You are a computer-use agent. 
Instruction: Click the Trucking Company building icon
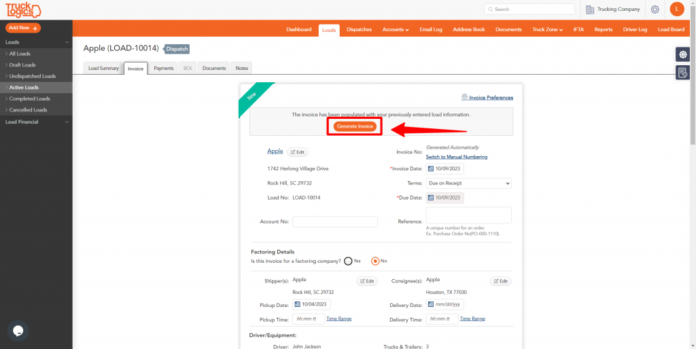click(x=590, y=10)
